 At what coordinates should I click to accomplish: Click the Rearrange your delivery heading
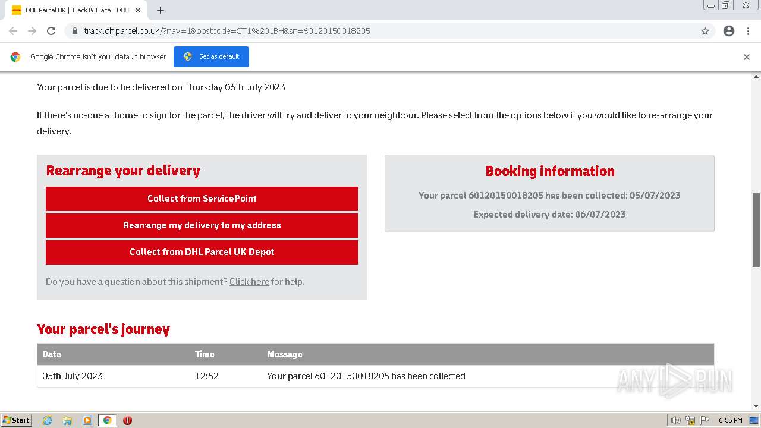123,171
